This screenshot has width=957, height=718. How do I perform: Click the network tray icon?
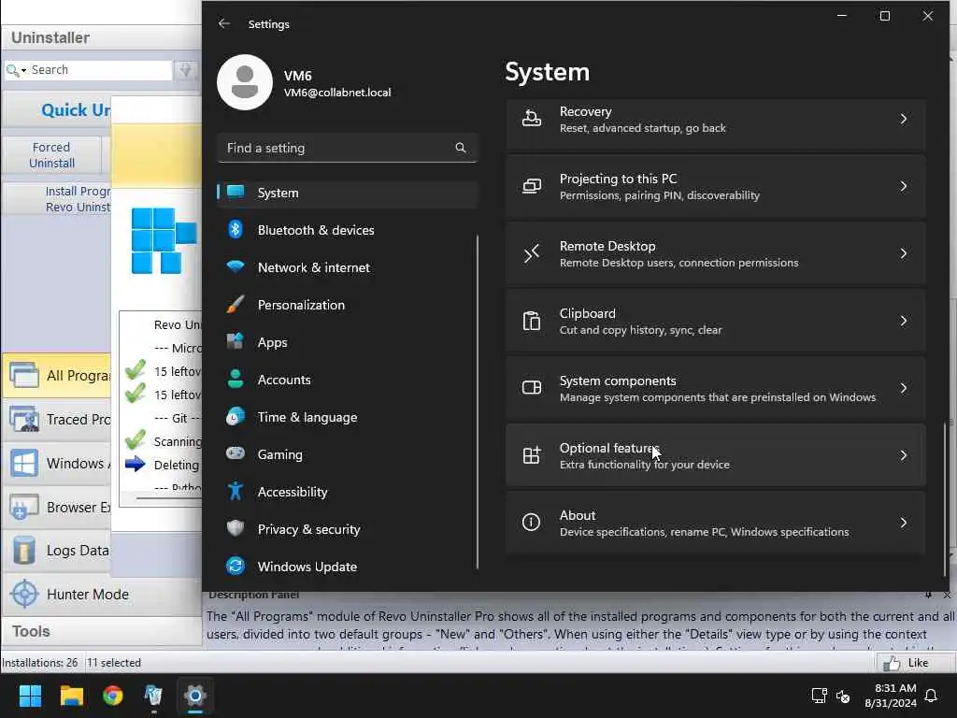[x=819, y=696]
